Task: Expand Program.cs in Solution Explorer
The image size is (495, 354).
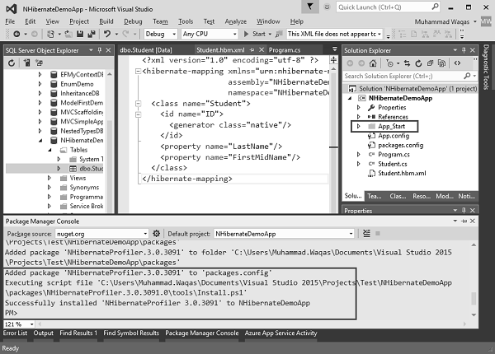Action: pos(358,154)
